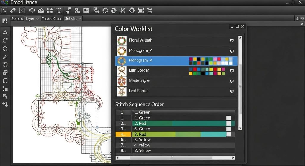This screenshot has width=305, height=166.
Task: Toggle the white box on 2. Red row
Action: [x=228, y=123]
